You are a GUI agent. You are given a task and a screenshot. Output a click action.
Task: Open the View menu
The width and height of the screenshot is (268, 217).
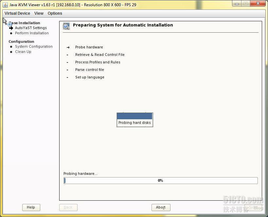click(39, 13)
